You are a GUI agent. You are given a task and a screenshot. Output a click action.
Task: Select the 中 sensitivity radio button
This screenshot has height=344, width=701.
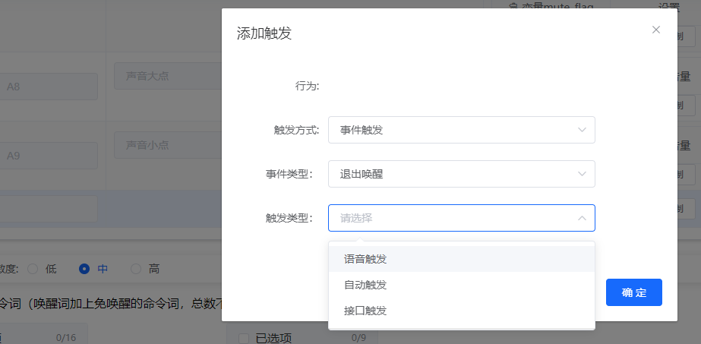pyautogui.click(x=84, y=269)
